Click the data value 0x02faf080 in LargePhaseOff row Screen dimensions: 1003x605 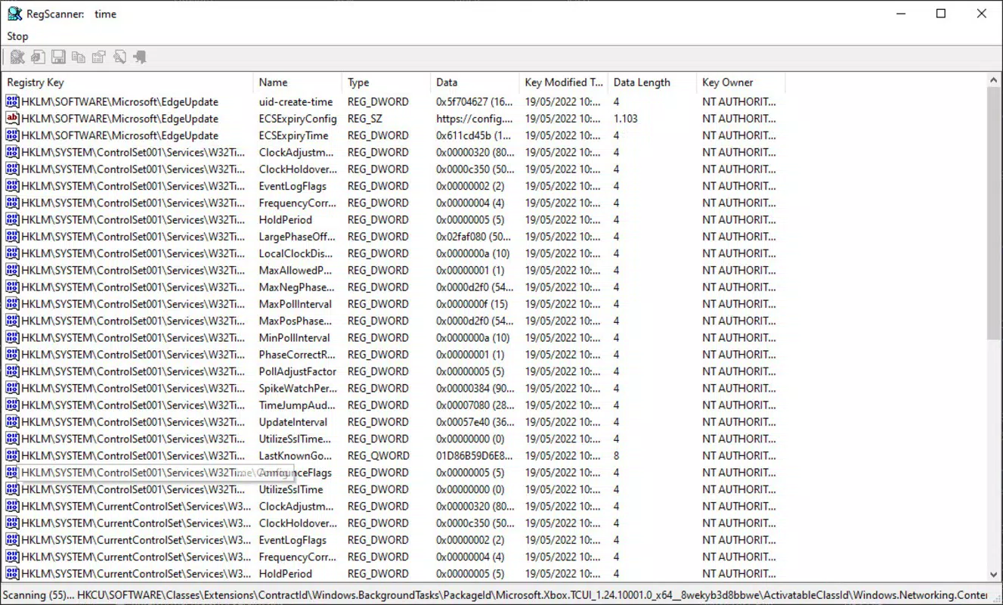(473, 237)
